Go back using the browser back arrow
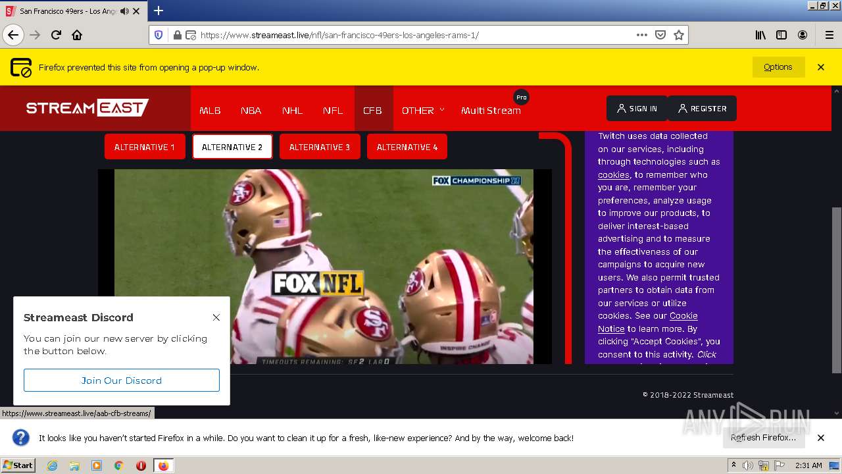 (13, 35)
